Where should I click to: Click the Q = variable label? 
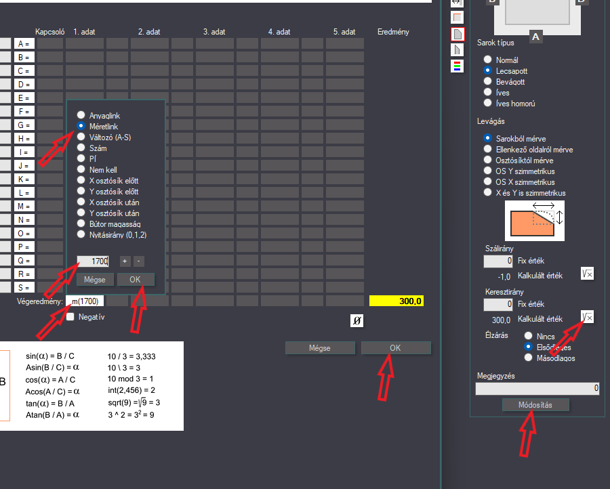(24, 261)
